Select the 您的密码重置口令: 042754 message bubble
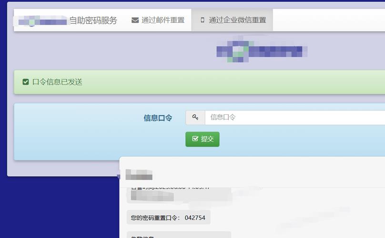Viewport: 385px width, 238px height. pyautogui.click(x=168, y=218)
